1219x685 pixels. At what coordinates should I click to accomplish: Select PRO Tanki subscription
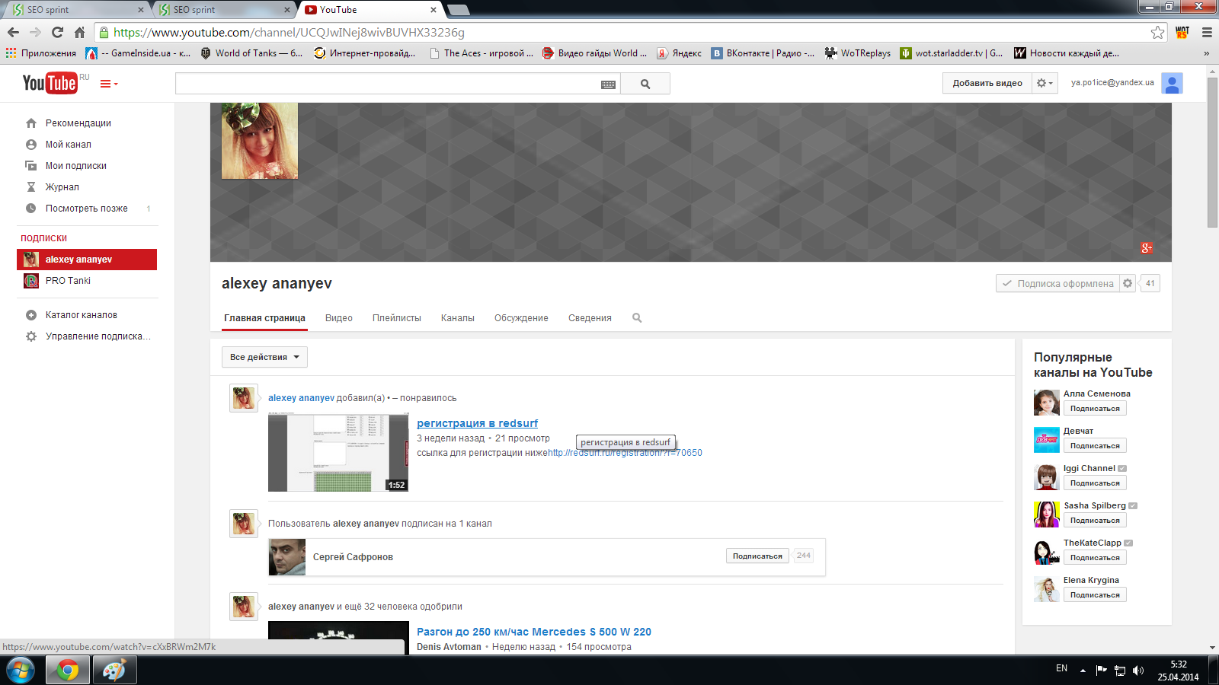point(87,281)
